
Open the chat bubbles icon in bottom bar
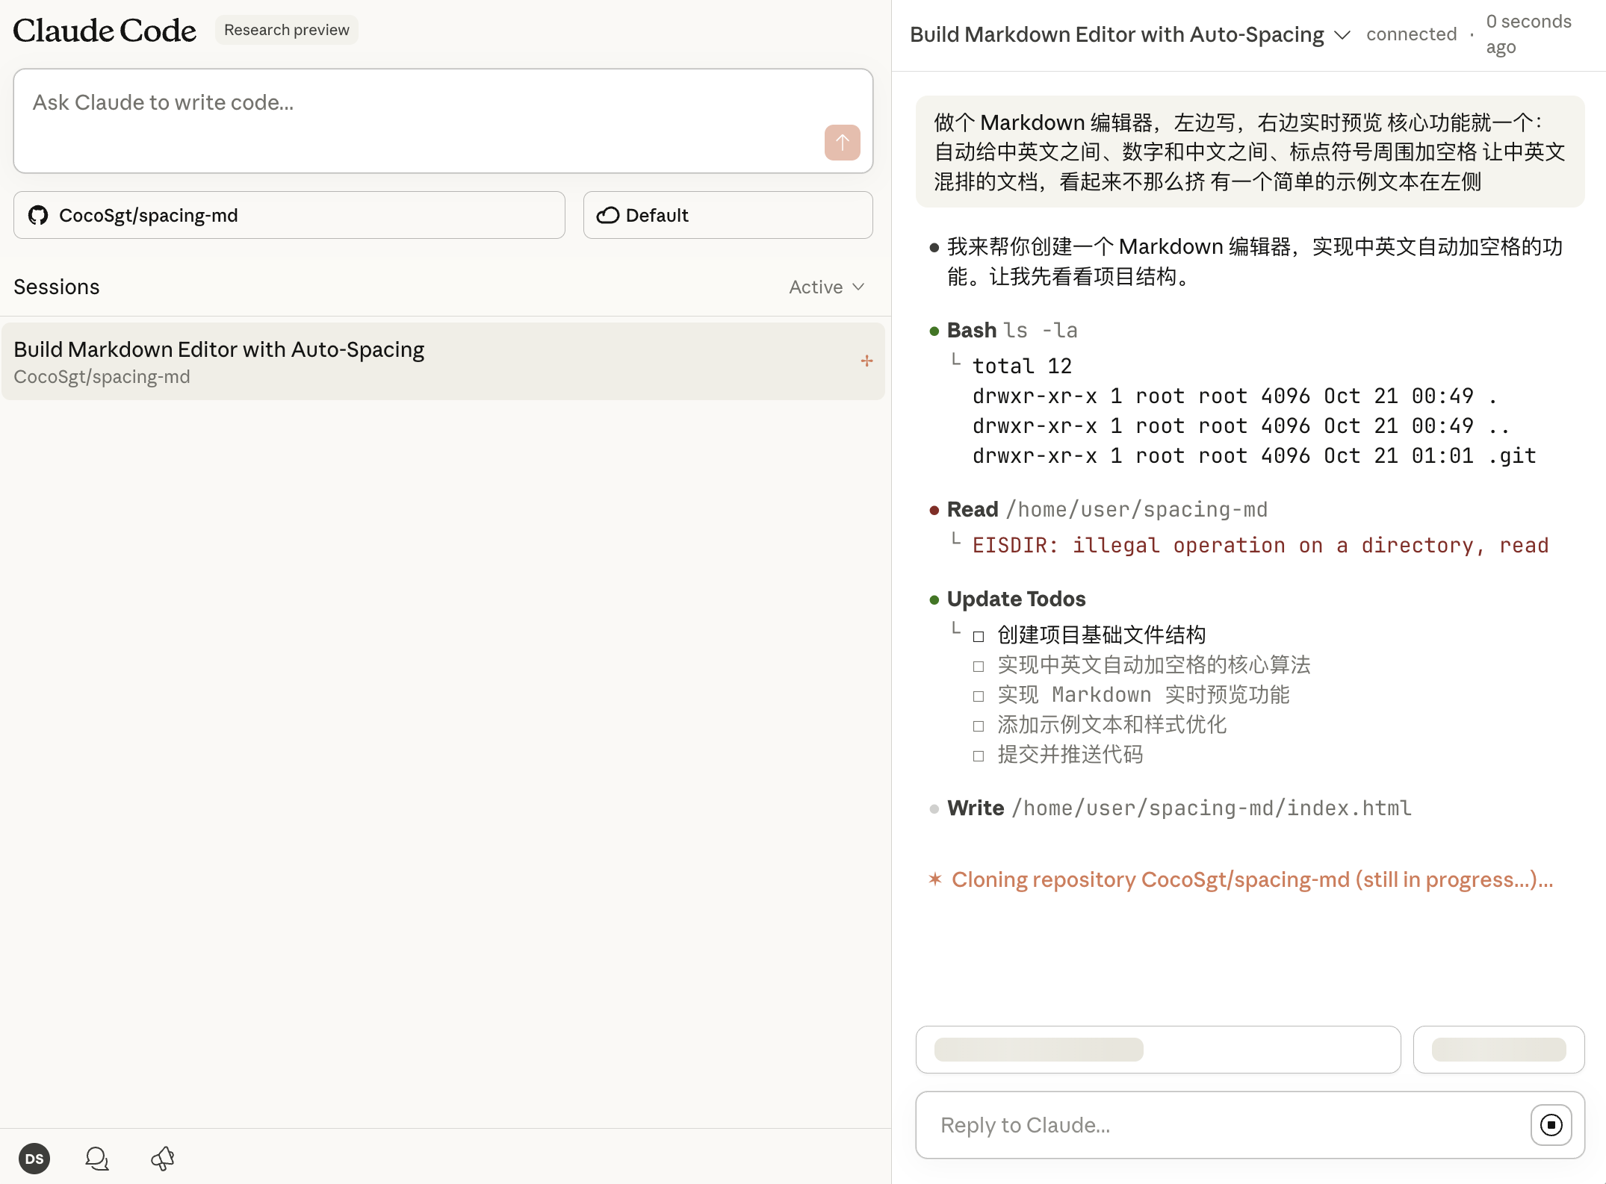pyautogui.click(x=97, y=1159)
